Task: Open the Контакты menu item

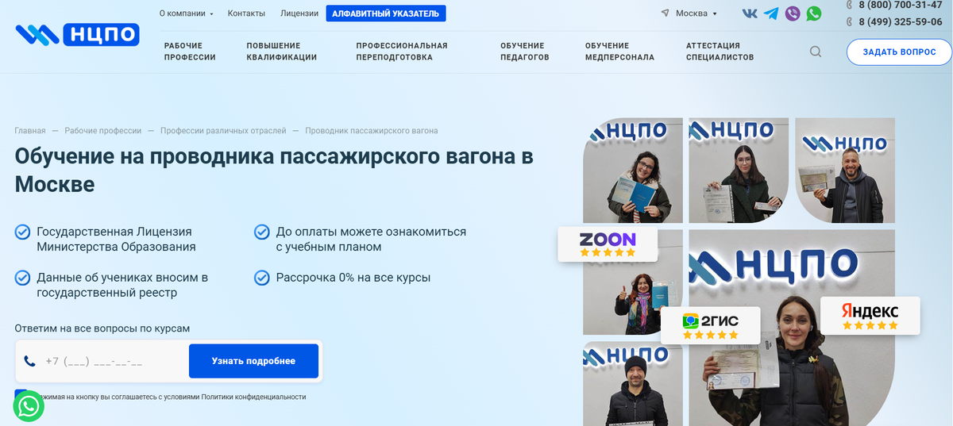Action: pos(246,13)
